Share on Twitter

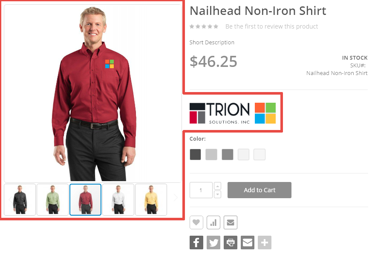tap(213, 242)
